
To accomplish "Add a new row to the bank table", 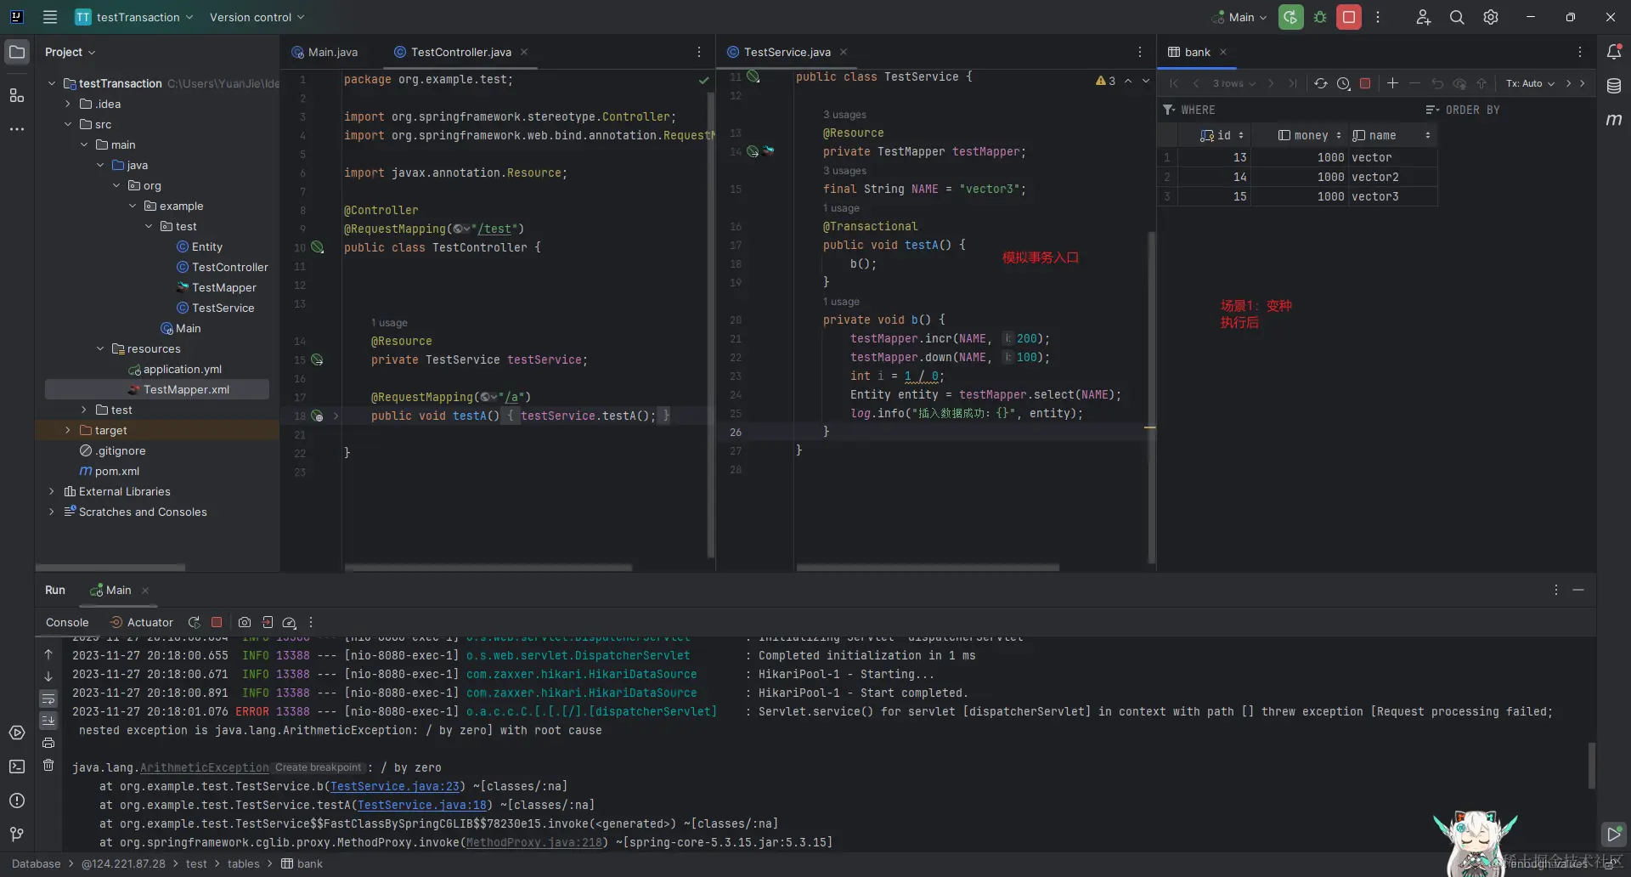I will point(1392,83).
